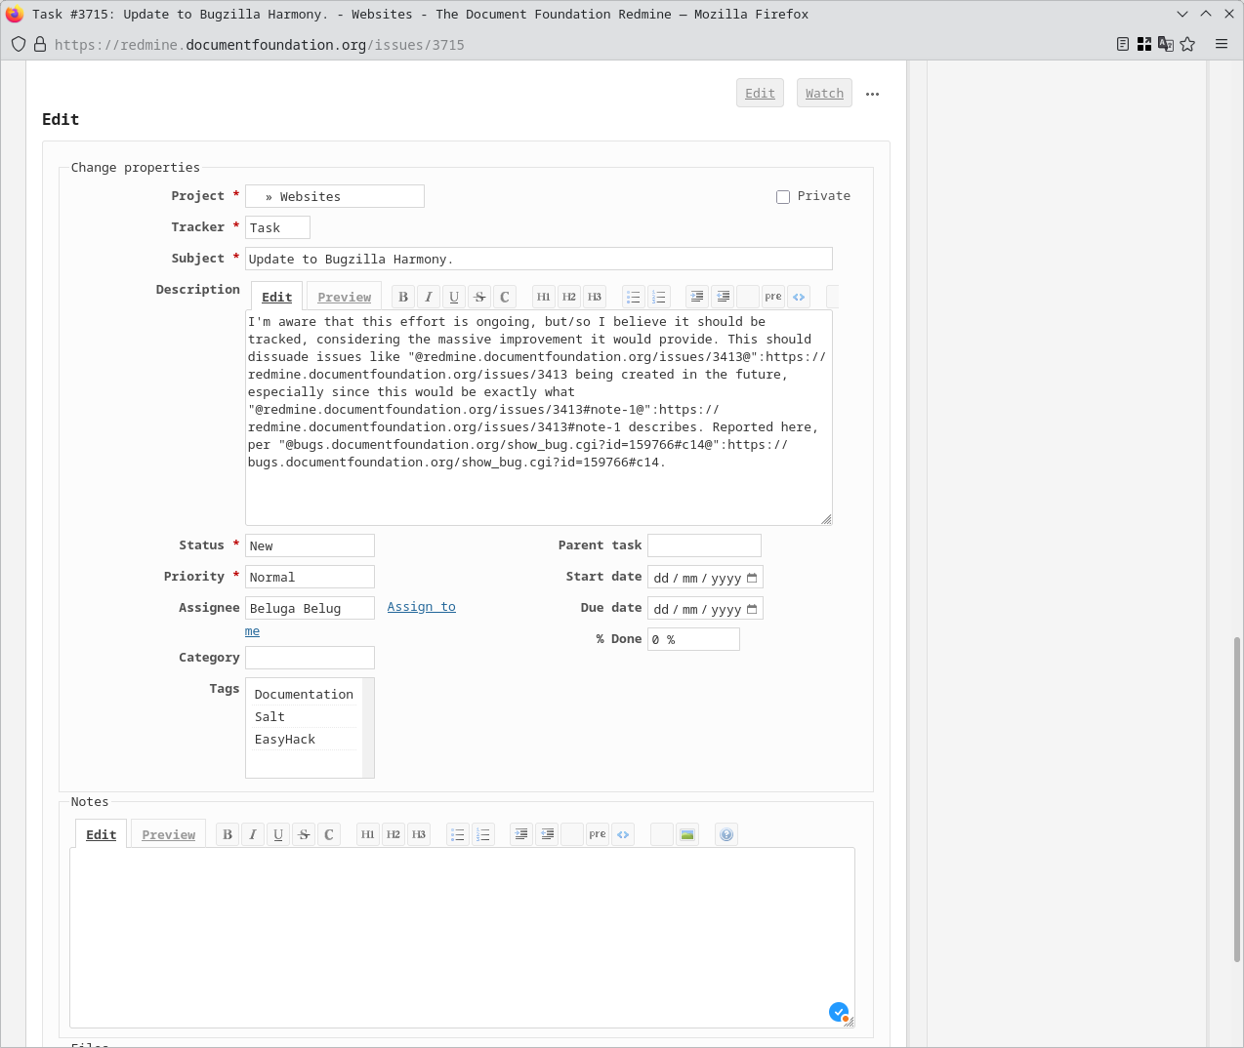Select the EasyHack tag
1244x1048 pixels.
click(x=304, y=739)
